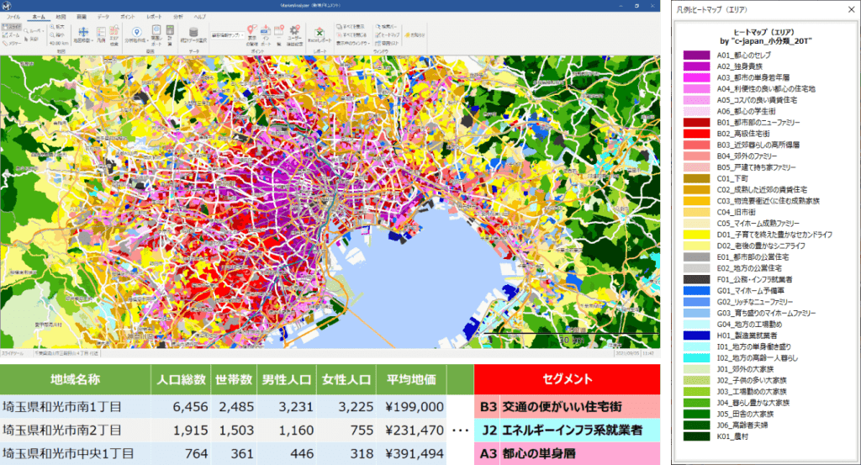
Task: Open the 表示の管理 point display manager
Action: point(252,35)
